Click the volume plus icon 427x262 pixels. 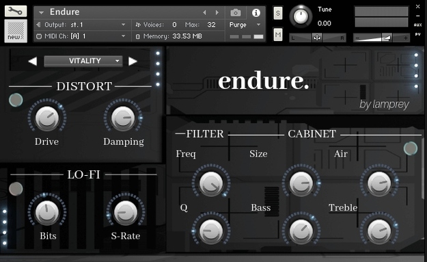coord(406,38)
